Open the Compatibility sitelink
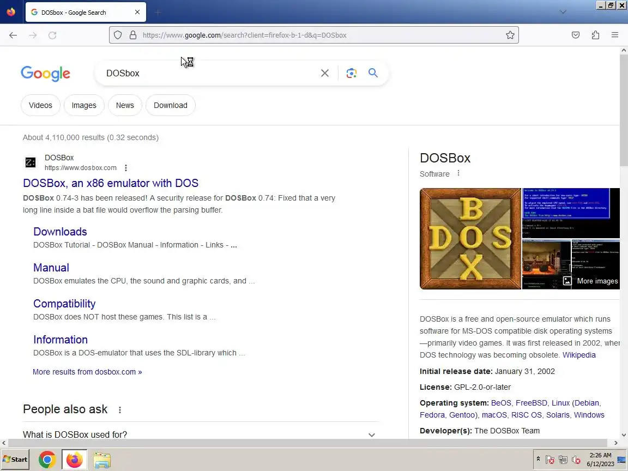628x471 pixels. point(64,304)
